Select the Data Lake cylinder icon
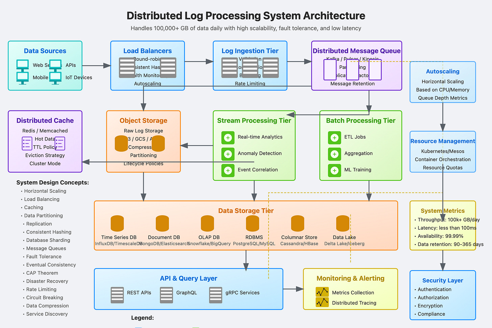The image size is (492, 328). [343, 223]
